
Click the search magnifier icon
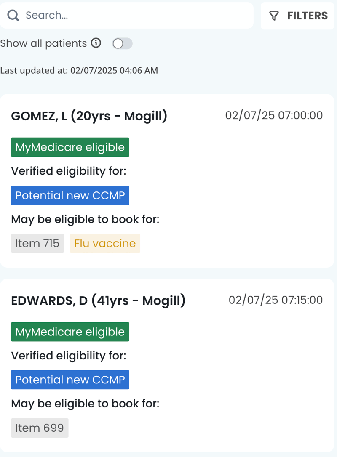(13, 16)
